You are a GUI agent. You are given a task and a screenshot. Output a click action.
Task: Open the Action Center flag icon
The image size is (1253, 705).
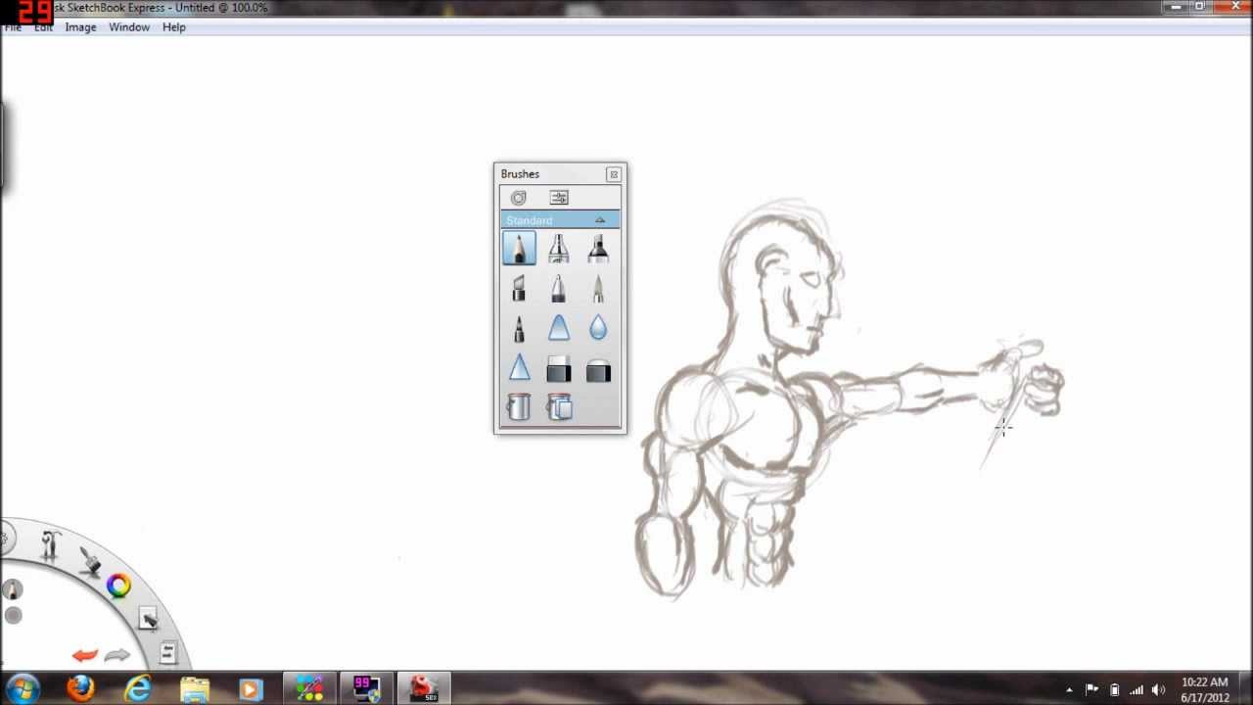pyautogui.click(x=1092, y=689)
